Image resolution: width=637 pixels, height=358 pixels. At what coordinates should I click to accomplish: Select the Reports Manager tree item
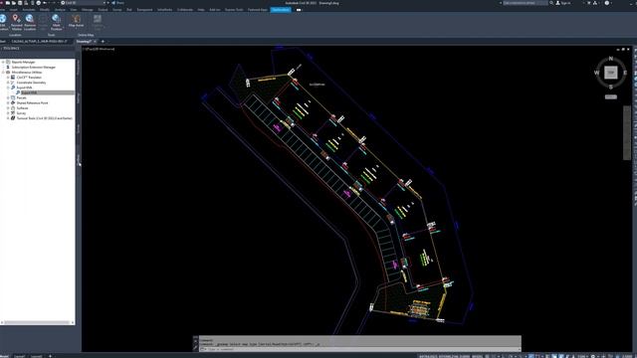(23, 62)
